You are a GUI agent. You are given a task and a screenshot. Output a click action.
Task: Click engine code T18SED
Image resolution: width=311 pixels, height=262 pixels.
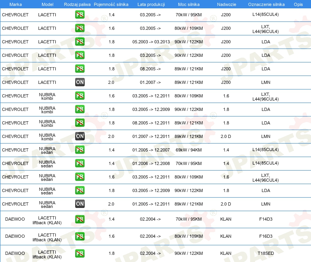pos(266,253)
